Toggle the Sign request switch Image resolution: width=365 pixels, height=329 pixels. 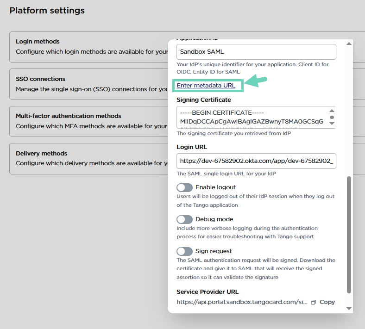184,251
